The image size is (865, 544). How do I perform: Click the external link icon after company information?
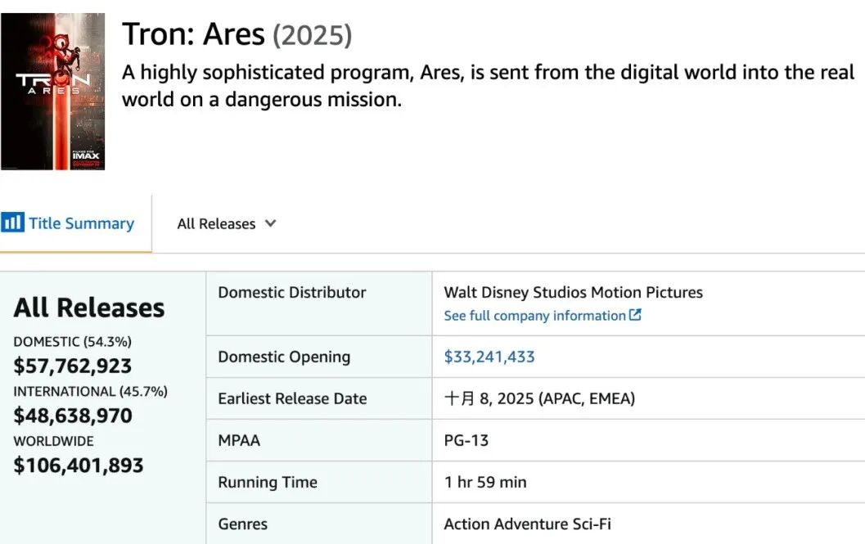pyautogui.click(x=635, y=316)
